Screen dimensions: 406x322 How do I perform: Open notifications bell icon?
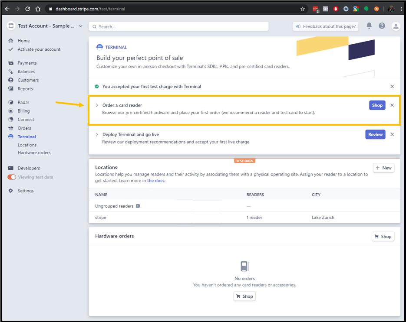pyautogui.click(x=369, y=26)
